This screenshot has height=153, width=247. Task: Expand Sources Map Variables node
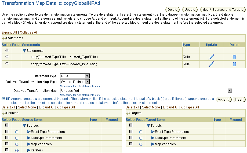coord(28,144)
